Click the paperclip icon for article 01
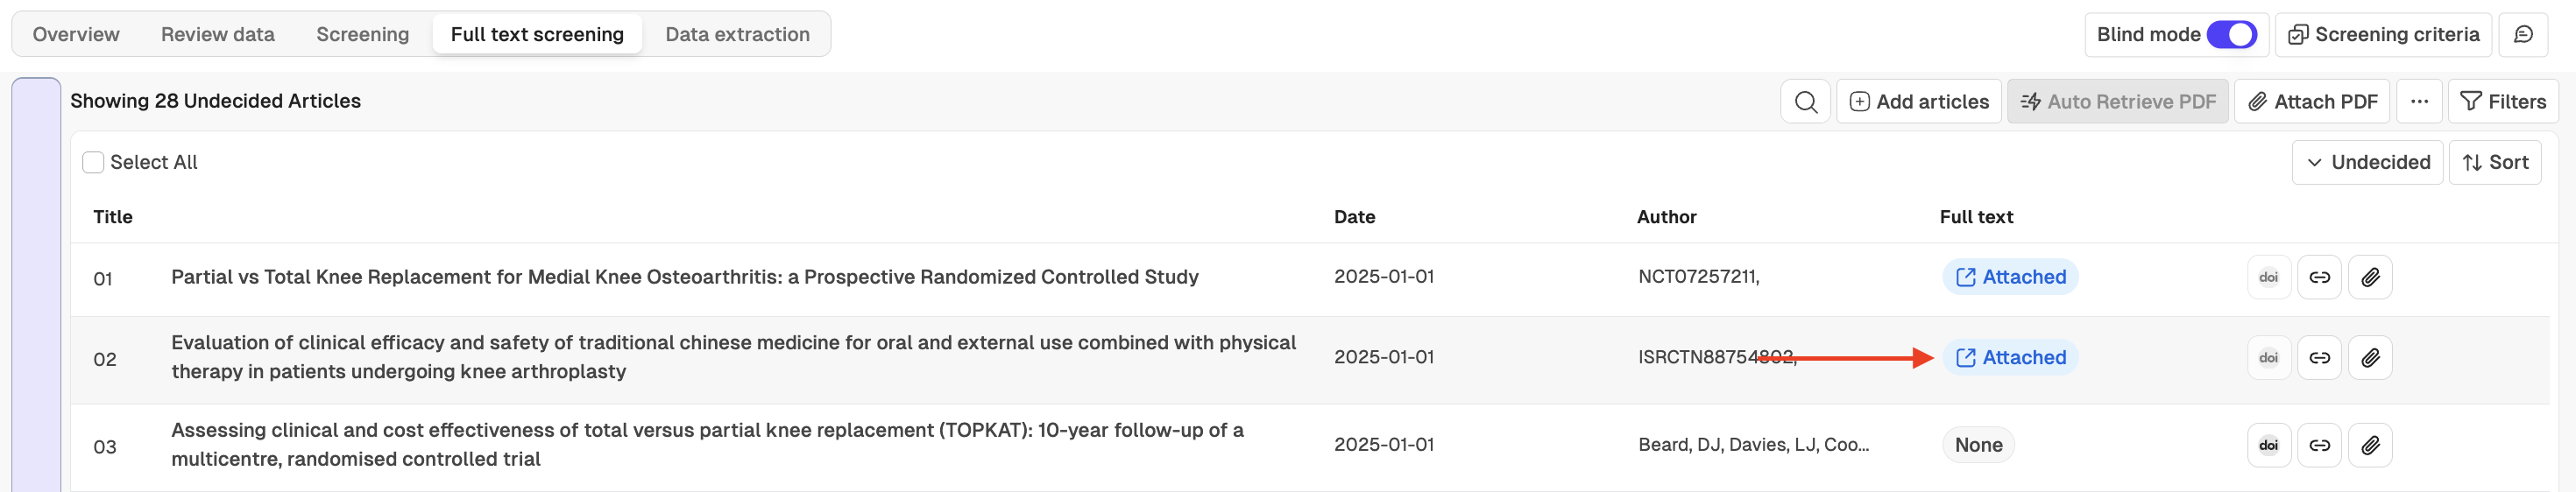2576x492 pixels. (2370, 277)
